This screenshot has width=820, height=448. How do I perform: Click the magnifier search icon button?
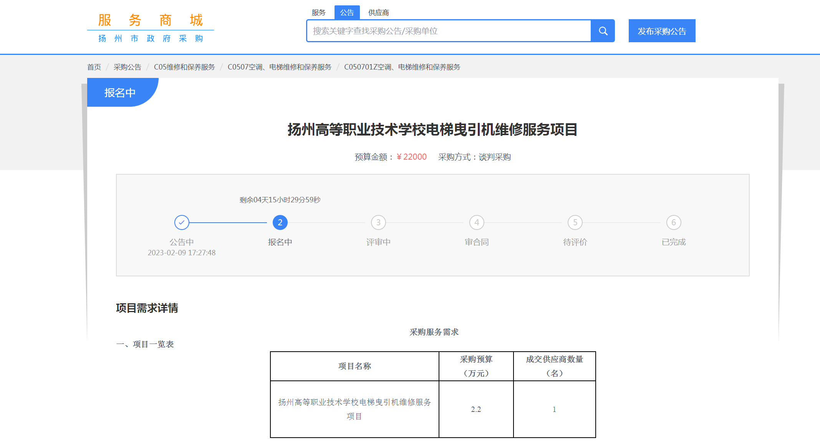point(603,31)
